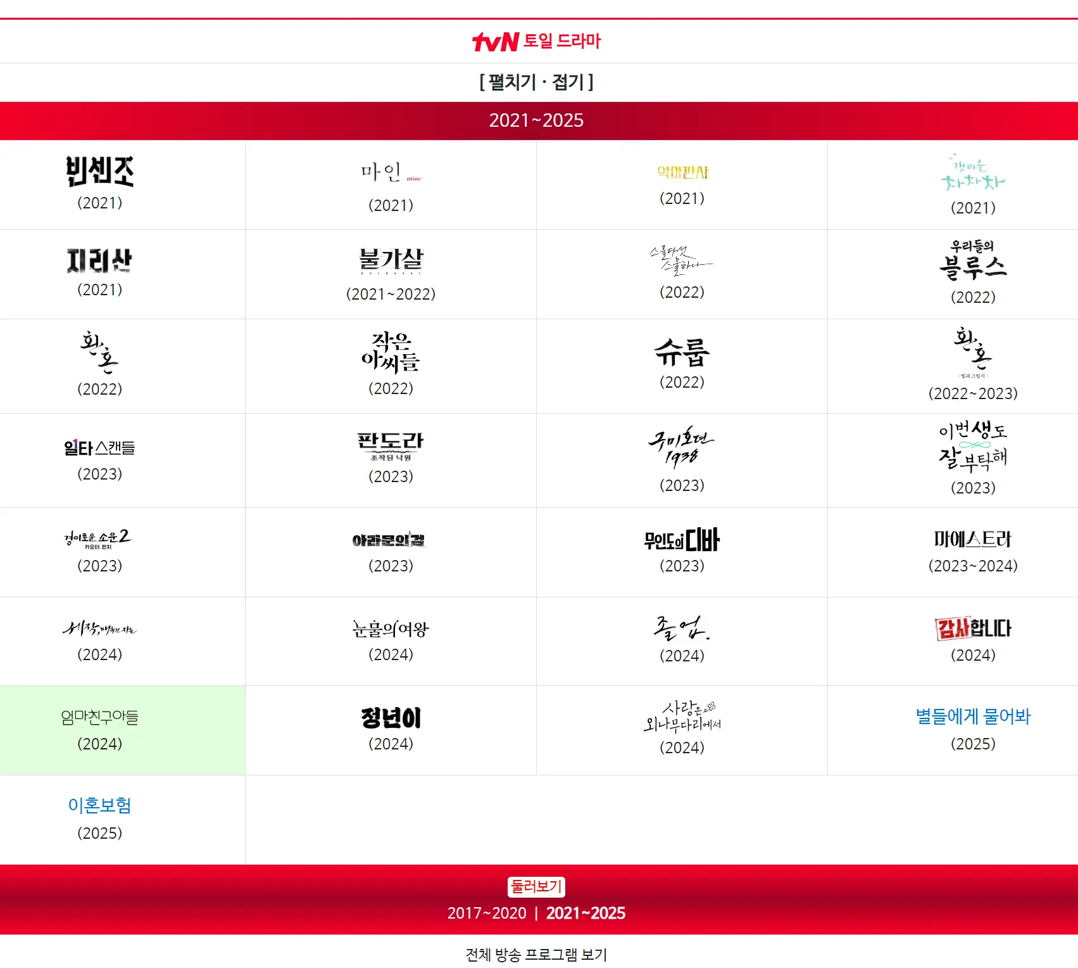Select the bold 2021~2025 period tab
1078x968 pixels.
click(x=586, y=913)
